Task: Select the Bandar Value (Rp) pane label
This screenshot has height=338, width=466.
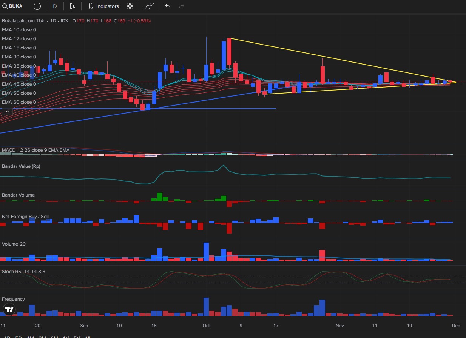Action: (x=21, y=166)
